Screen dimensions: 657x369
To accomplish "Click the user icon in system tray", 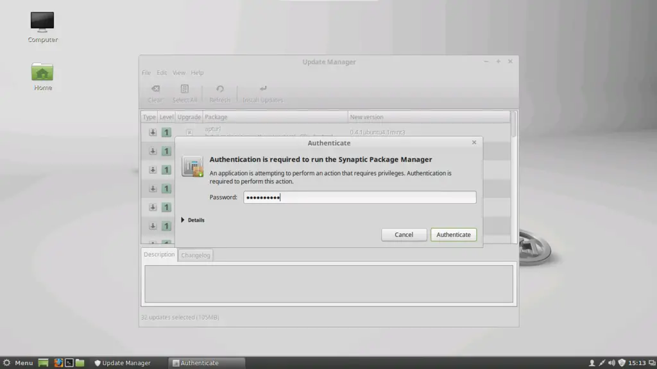I will (592, 363).
